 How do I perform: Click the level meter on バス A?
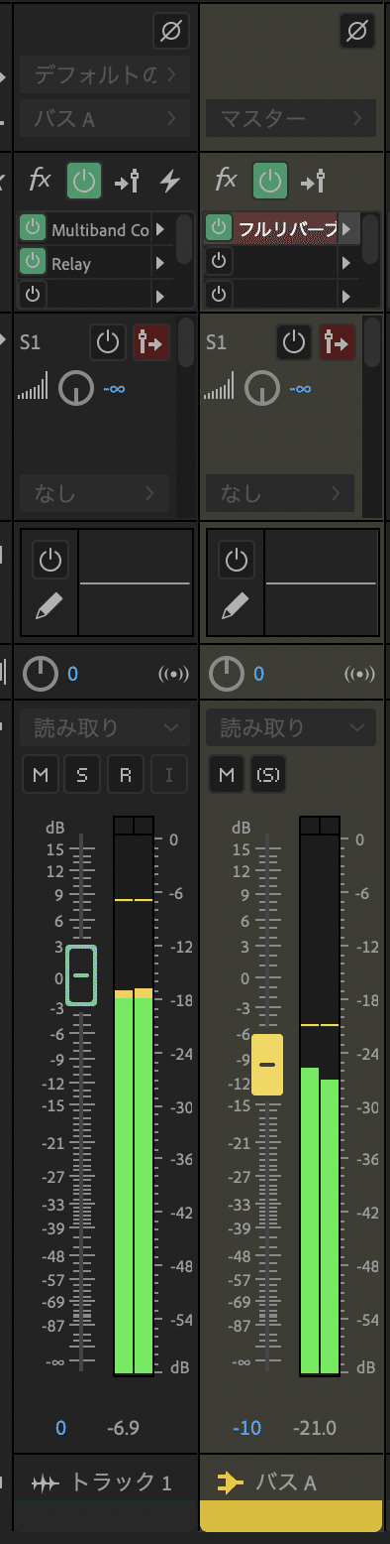point(320,1095)
